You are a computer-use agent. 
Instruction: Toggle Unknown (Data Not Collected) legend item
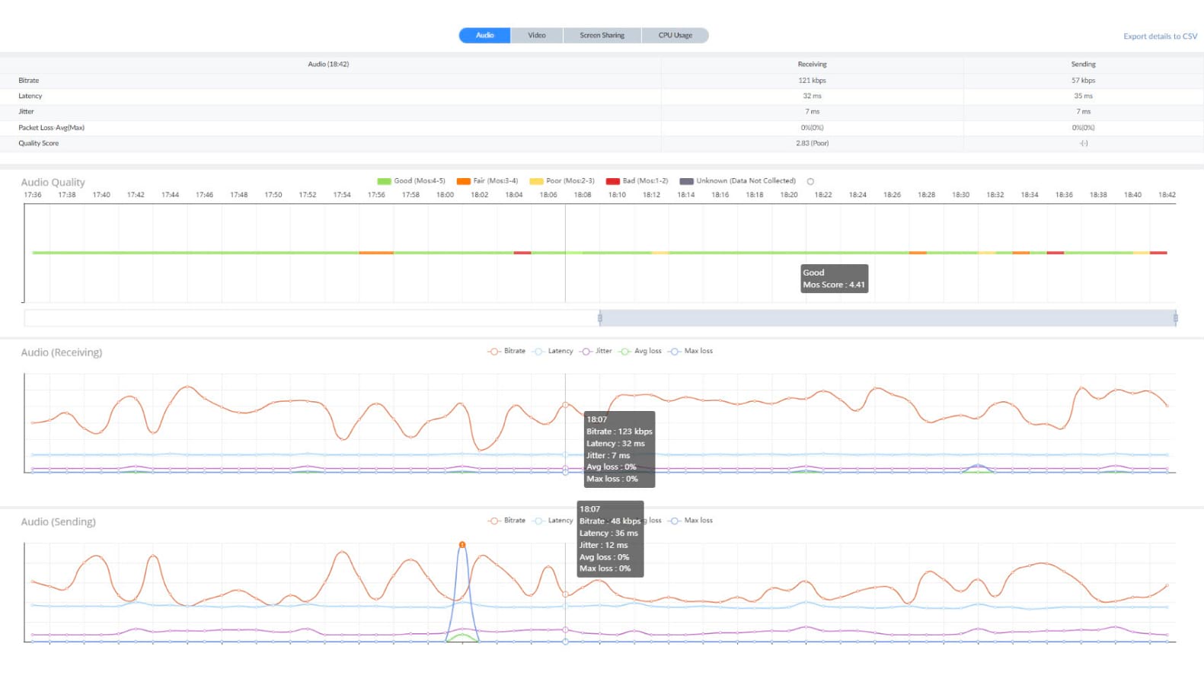tap(686, 181)
